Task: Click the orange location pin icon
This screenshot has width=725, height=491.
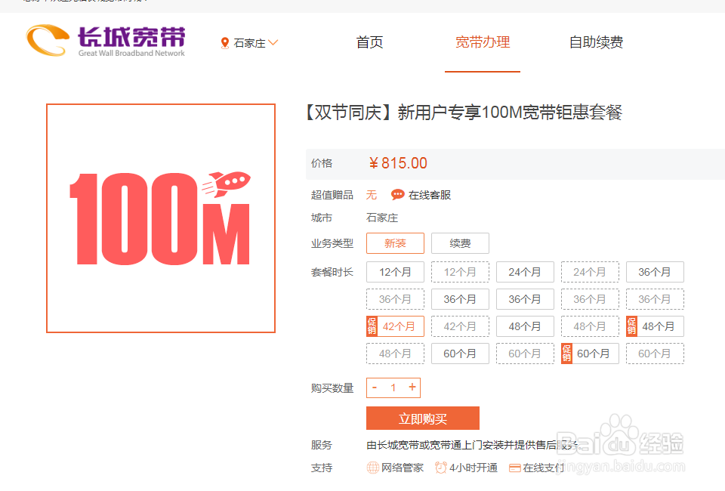Action: pos(225,43)
